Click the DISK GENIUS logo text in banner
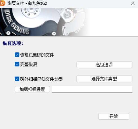138x129 pixels. pyautogui.click(x=17, y=22)
